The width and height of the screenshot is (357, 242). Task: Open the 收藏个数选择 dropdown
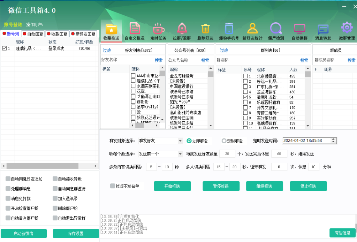(x=180, y=154)
